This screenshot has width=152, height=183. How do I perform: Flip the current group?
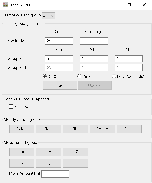click(75, 129)
